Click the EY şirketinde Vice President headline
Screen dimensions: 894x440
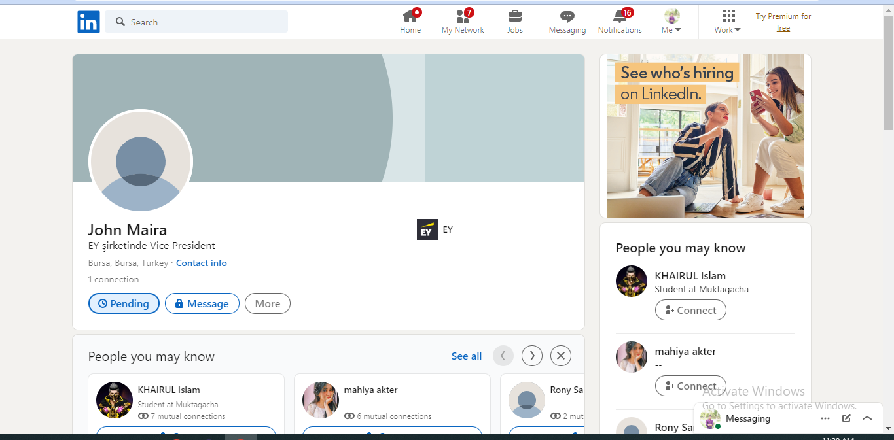pos(152,246)
